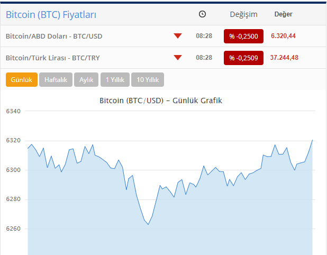Screen dimensions: 327x255
Task: Click the lowest dip point on the chart line
Action: coord(148,224)
